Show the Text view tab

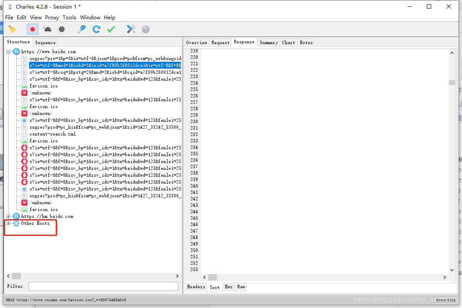coord(214,287)
